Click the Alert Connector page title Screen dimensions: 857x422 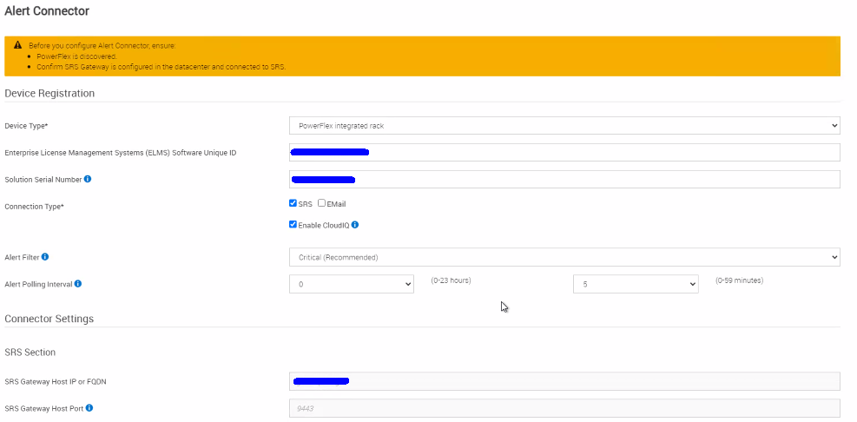47,11
